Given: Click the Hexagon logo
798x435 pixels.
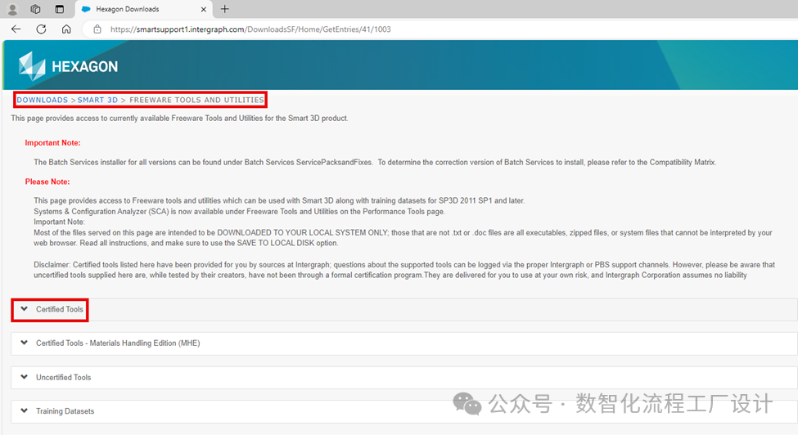Looking at the screenshot, I should [68, 66].
